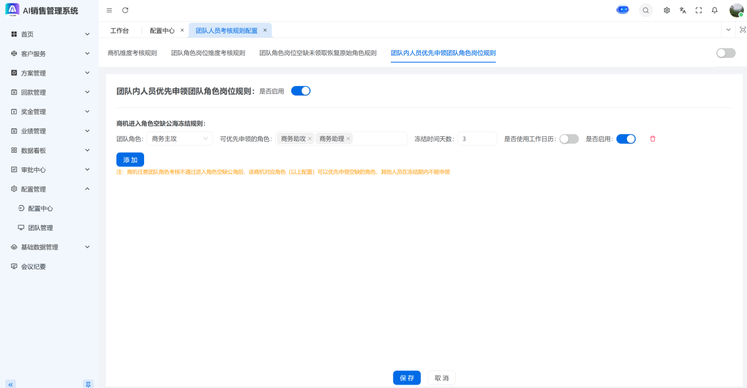The height and width of the screenshot is (388, 747).
Task: Open the AI robot assistant icon
Action: pyautogui.click(x=622, y=10)
